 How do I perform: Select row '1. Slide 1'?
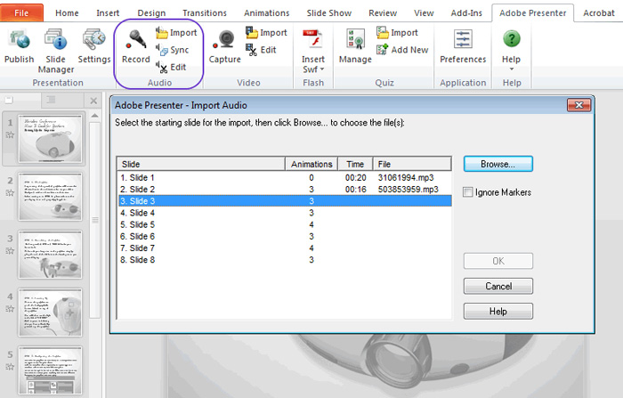[x=285, y=178]
